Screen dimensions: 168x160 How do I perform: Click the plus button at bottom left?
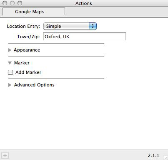point(5,155)
